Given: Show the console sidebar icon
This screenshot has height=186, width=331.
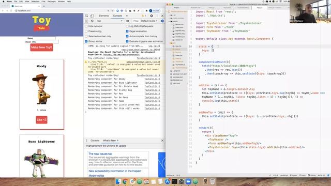Looking at the screenshot, I should (x=86, y=21).
